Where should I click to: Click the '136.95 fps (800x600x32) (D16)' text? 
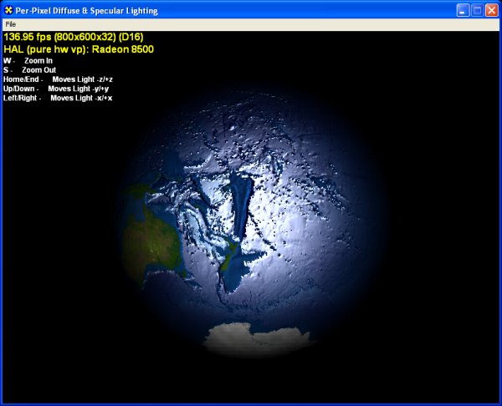coord(74,37)
